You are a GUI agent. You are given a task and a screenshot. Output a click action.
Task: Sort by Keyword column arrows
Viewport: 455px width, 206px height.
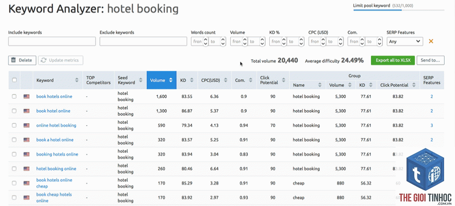coord(77,80)
